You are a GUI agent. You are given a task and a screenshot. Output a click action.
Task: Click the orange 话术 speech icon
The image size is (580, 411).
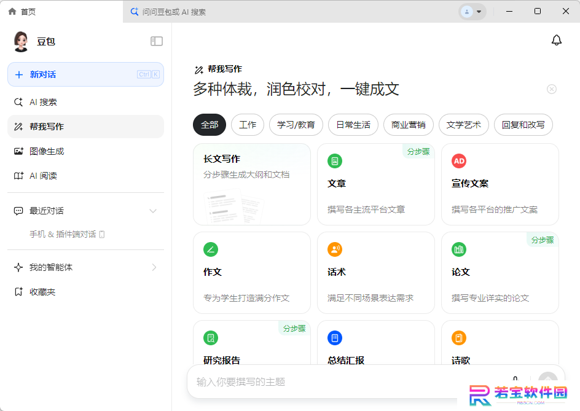pos(335,249)
